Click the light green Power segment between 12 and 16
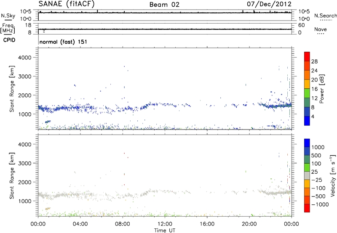337x233 pixels. tap(307, 93)
